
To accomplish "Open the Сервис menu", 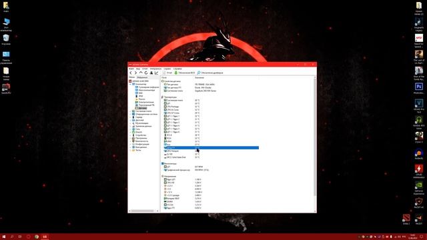I will point(167,69).
